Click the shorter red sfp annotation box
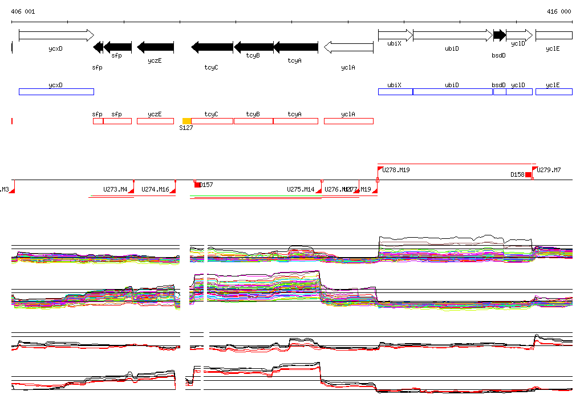The width and height of the screenshot is (584, 407). 98,121
